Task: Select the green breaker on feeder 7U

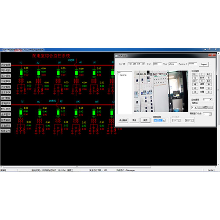Action: (x=21, y=113)
